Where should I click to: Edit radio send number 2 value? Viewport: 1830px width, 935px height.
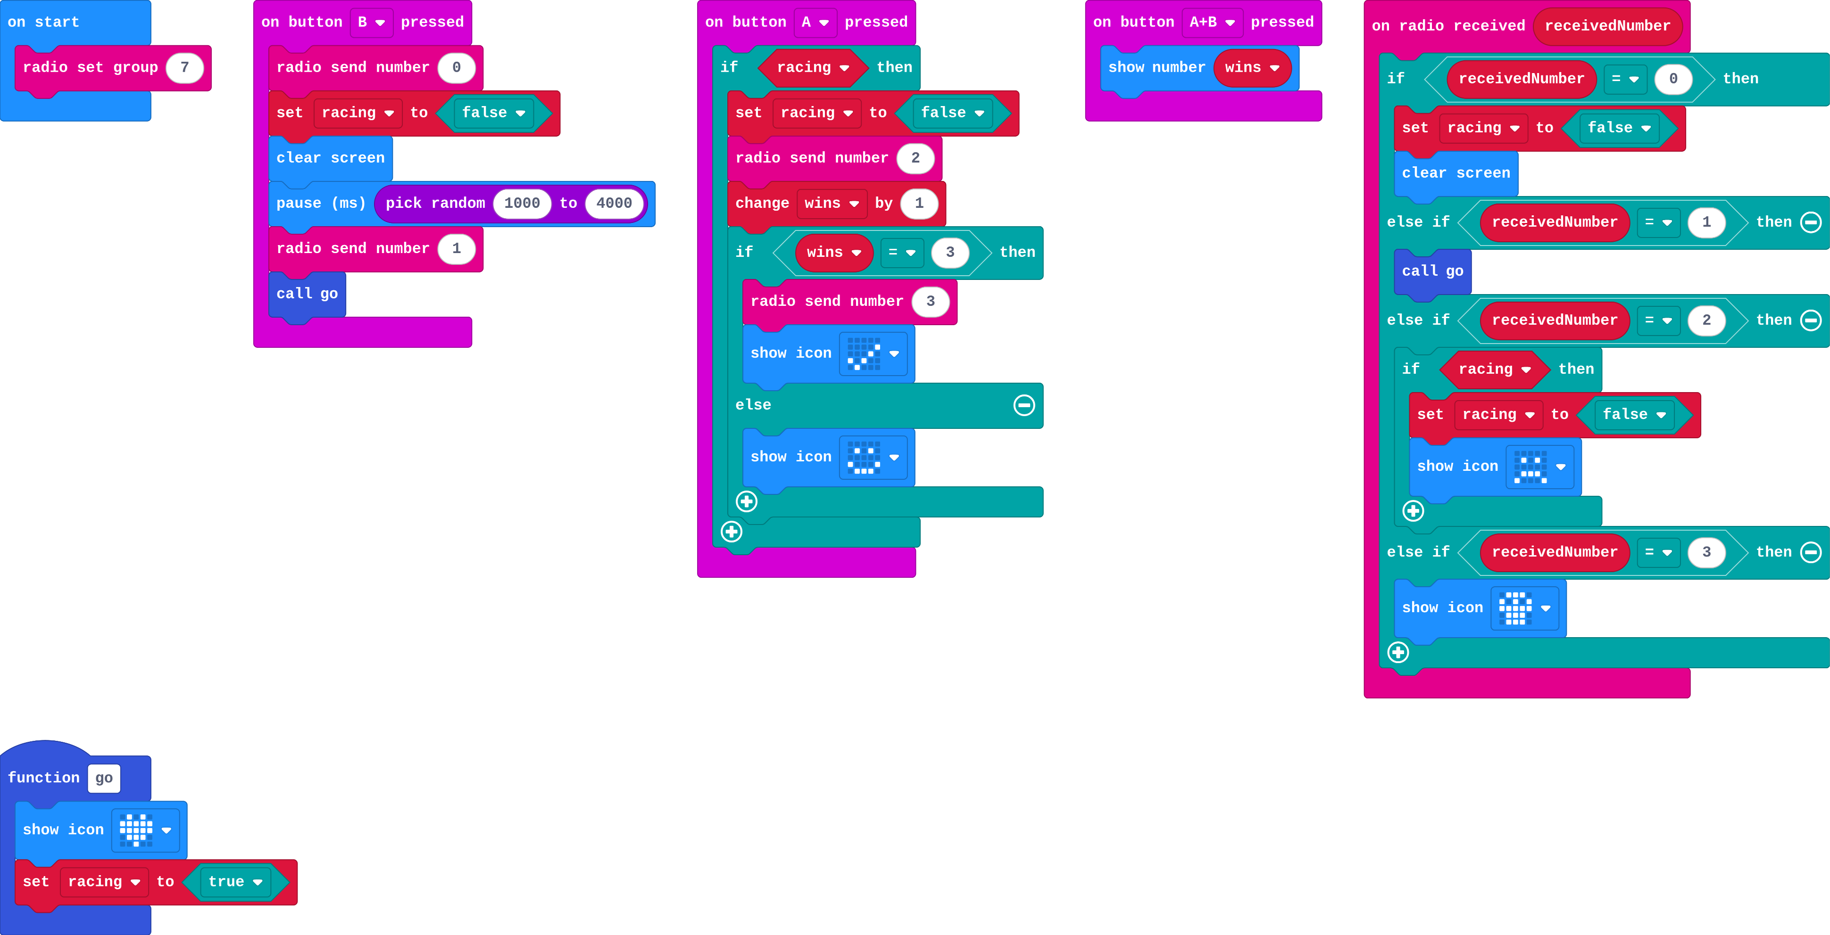pos(916,158)
